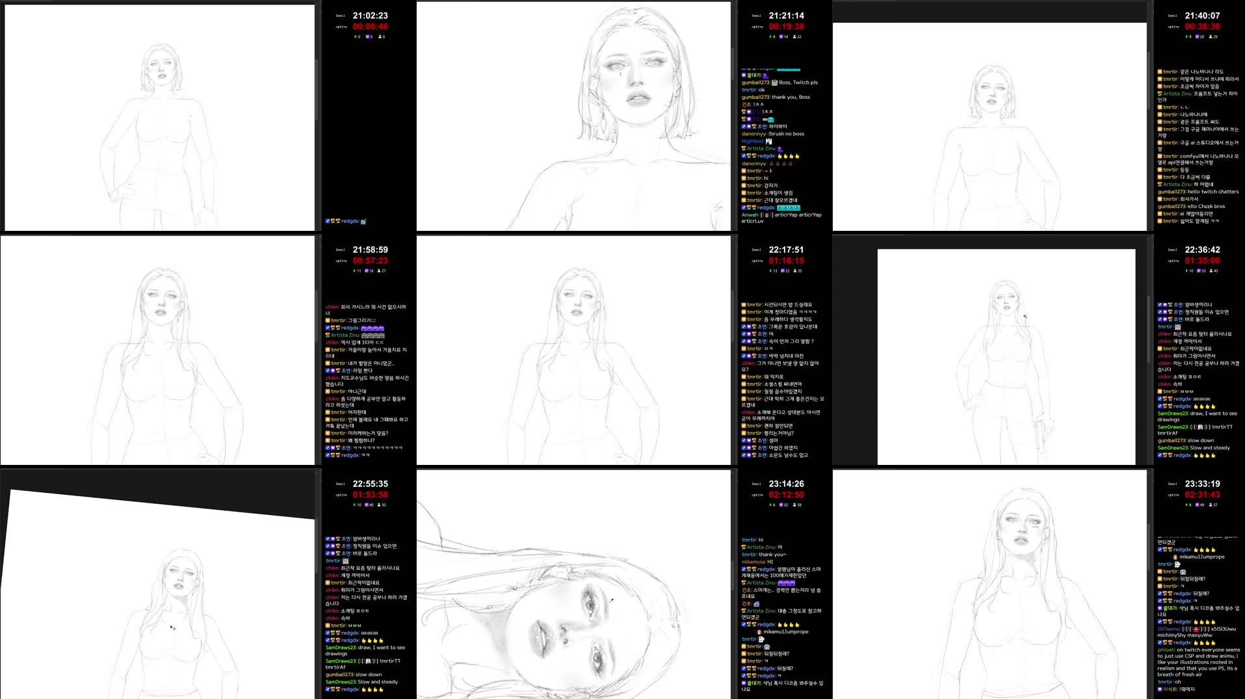Click the 21:21:14 clock text
This screenshot has width=1245, height=699.
786,16
